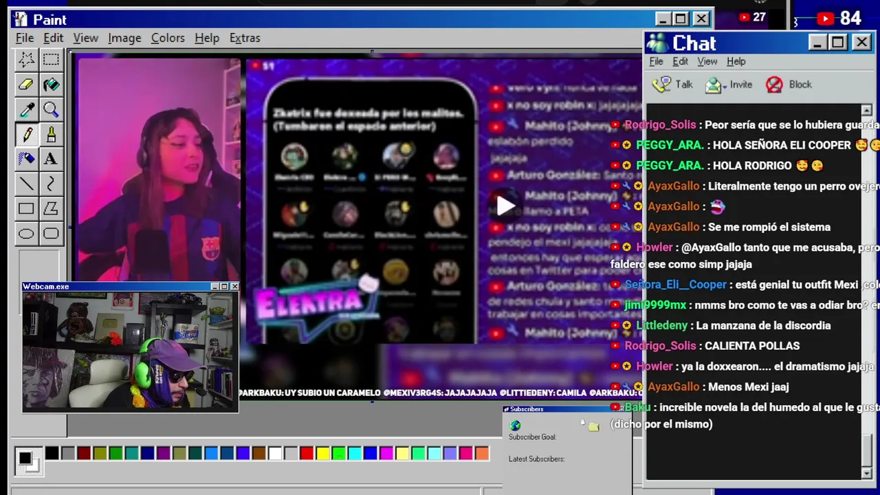Choose the Curve tool
Image resolution: width=880 pixels, height=495 pixels.
(x=51, y=184)
